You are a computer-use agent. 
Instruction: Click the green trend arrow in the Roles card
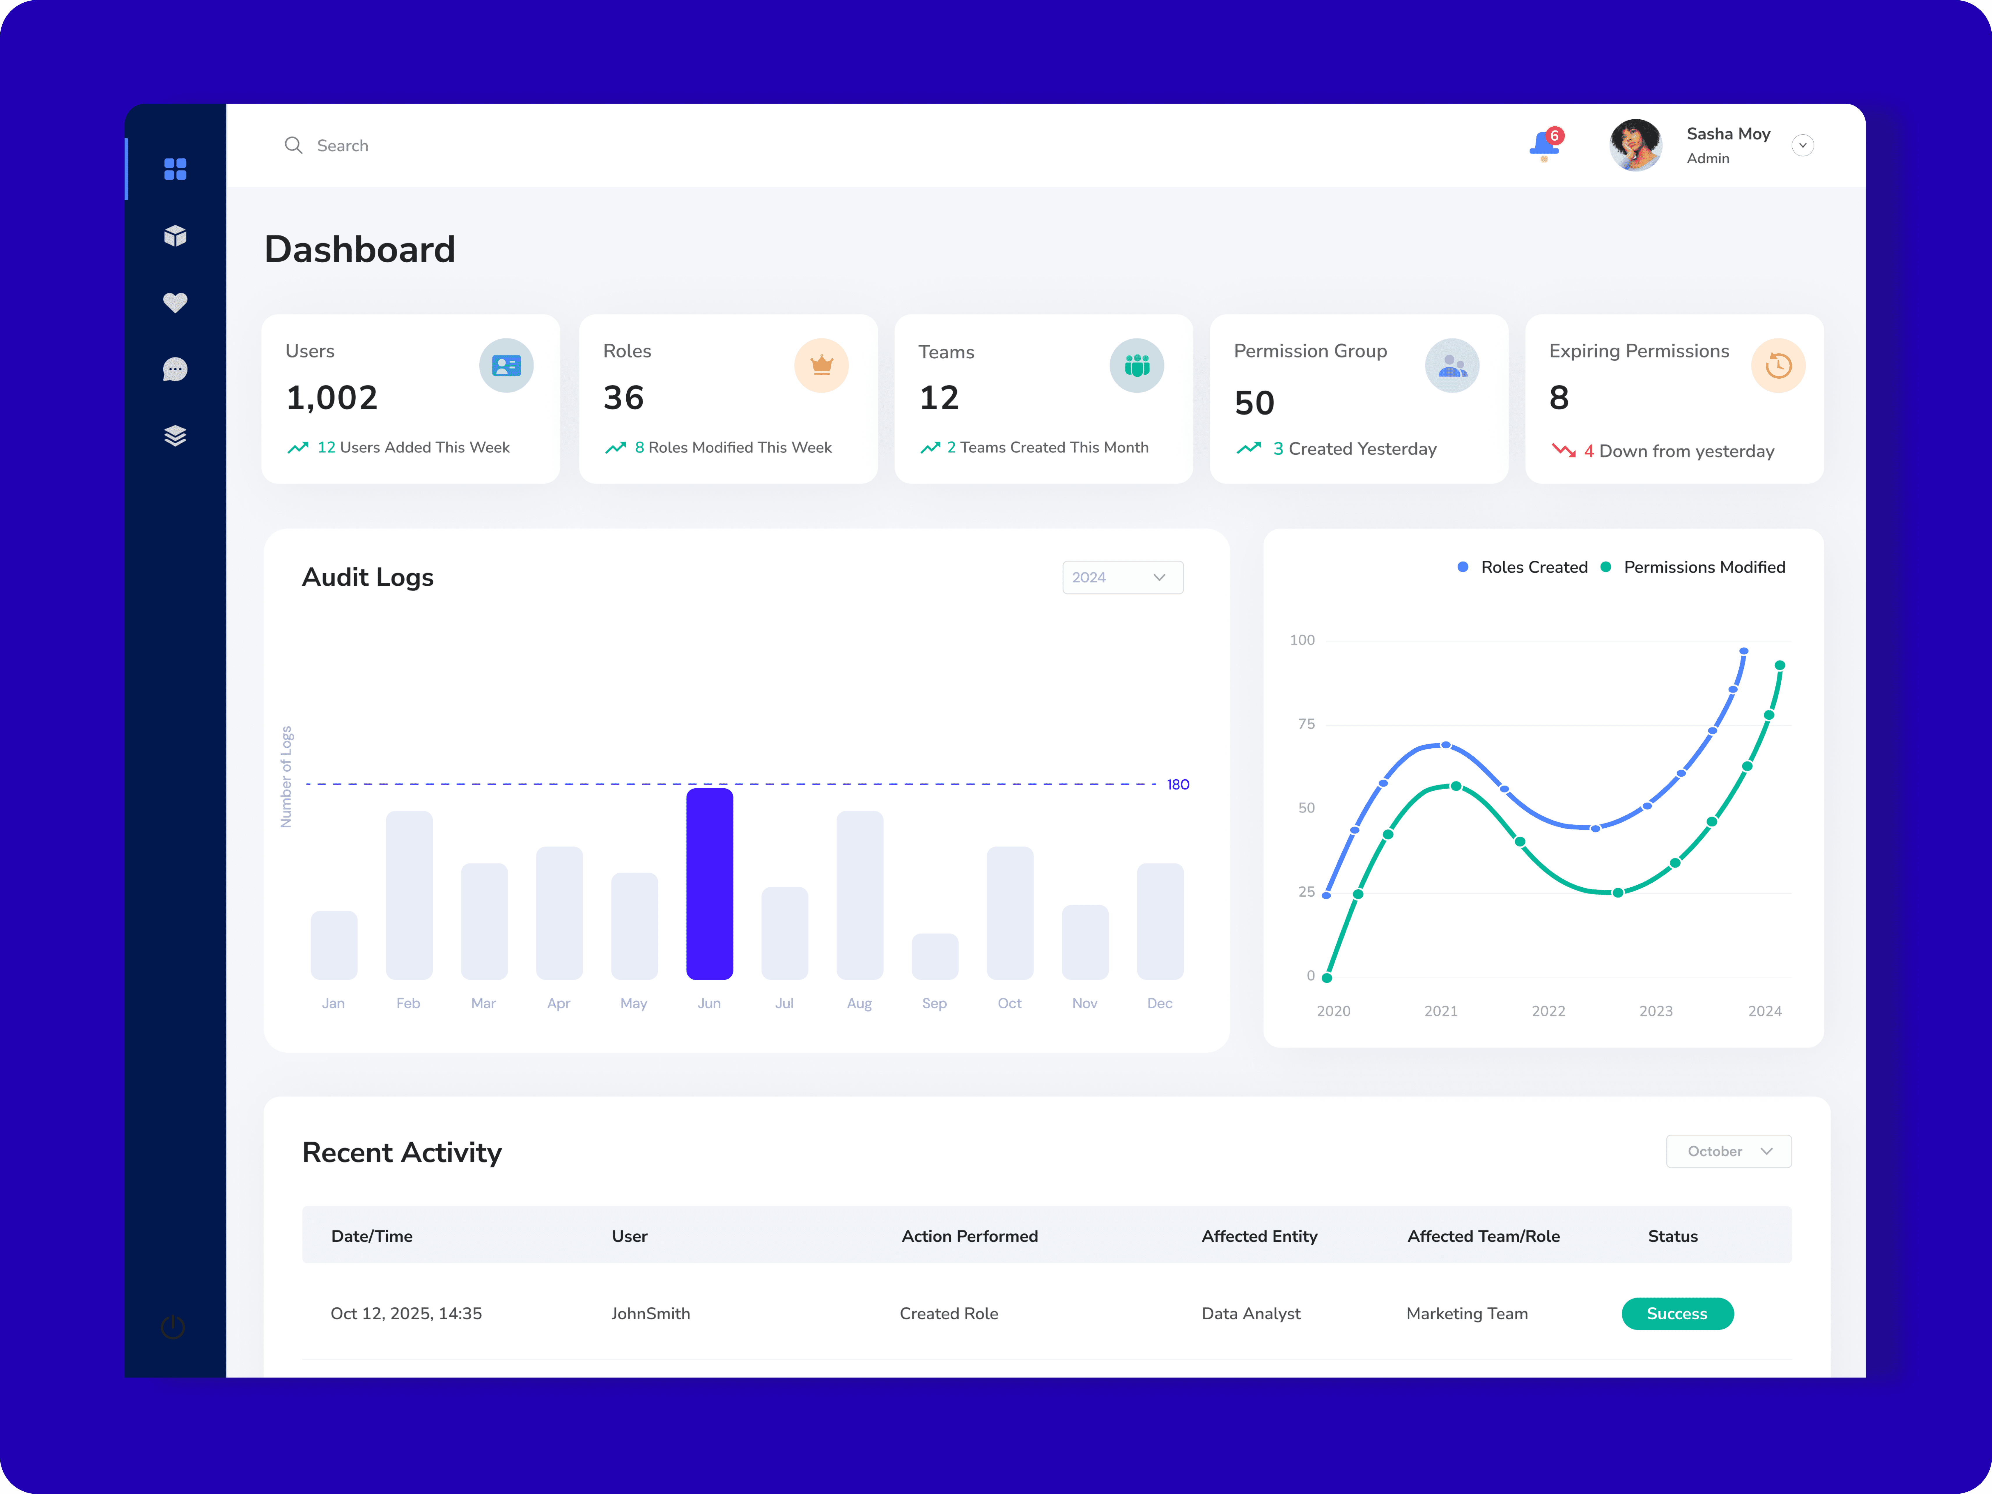(616, 447)
